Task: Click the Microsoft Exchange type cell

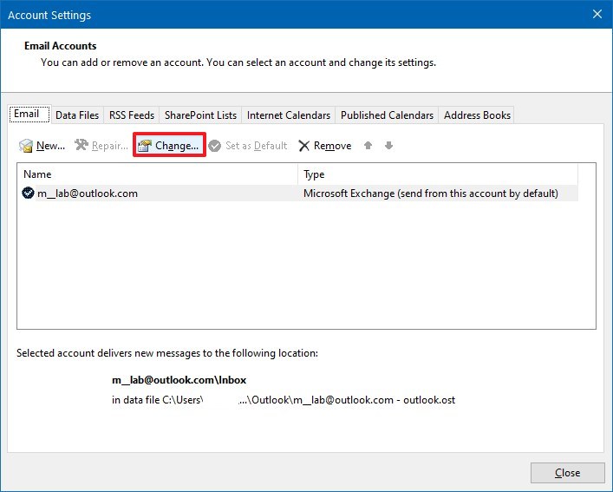Action: (430, 194)
